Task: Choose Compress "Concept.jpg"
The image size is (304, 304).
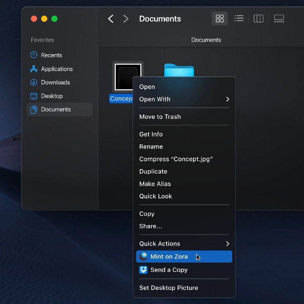Action: click(x=184, y=159)
